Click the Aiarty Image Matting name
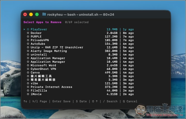 point(49,51)
